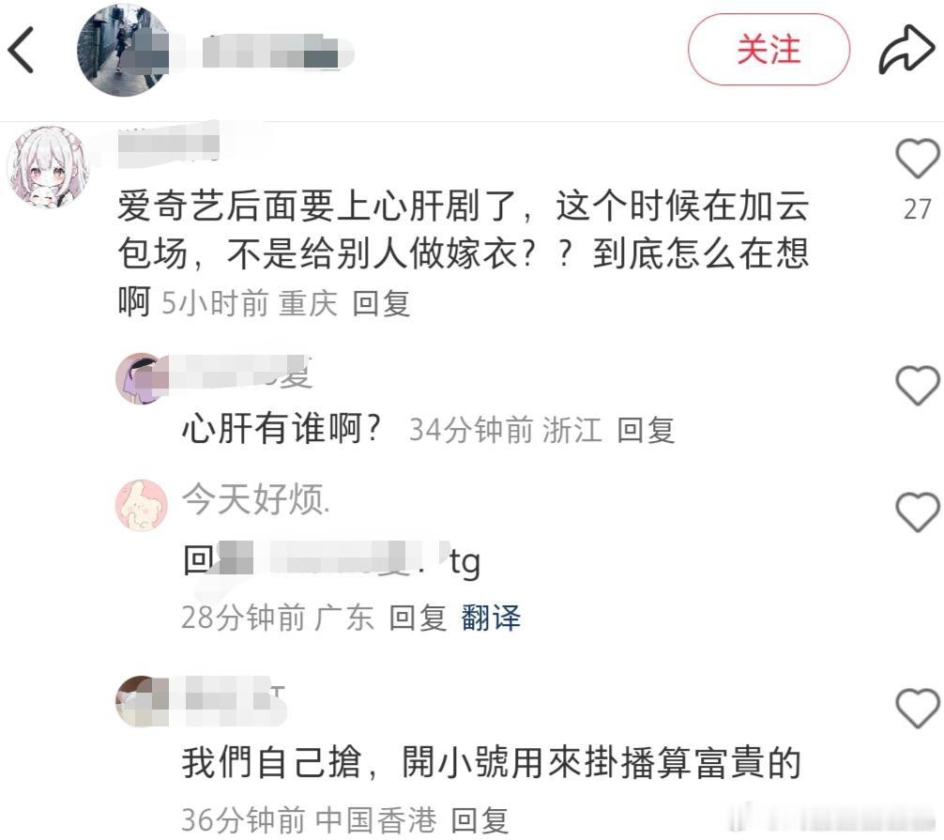Like the 我們自己搶 comment

918,708
